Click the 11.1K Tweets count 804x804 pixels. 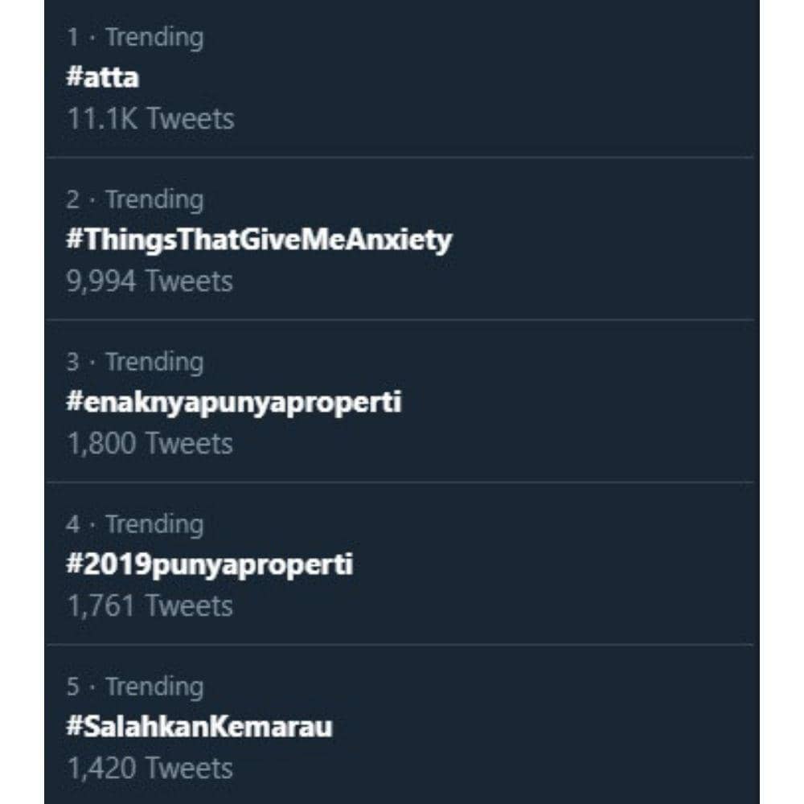[x=150, y=119]
